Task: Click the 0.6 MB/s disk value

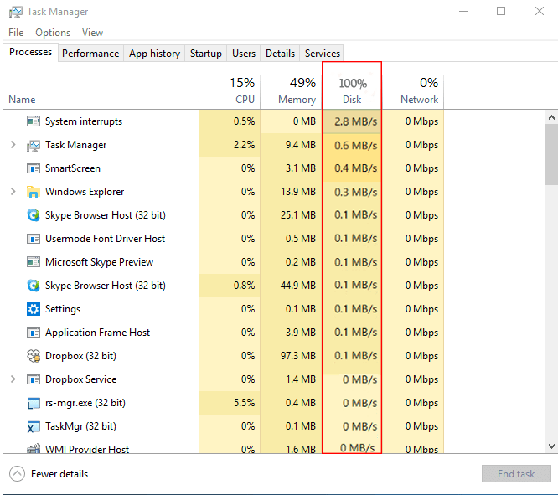Action: [x=355, y=145]
